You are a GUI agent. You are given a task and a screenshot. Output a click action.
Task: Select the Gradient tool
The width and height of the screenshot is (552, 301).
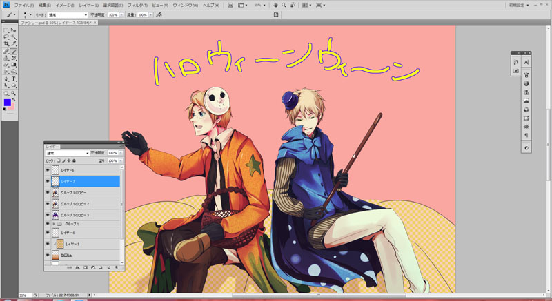click(x=13, y=65)
